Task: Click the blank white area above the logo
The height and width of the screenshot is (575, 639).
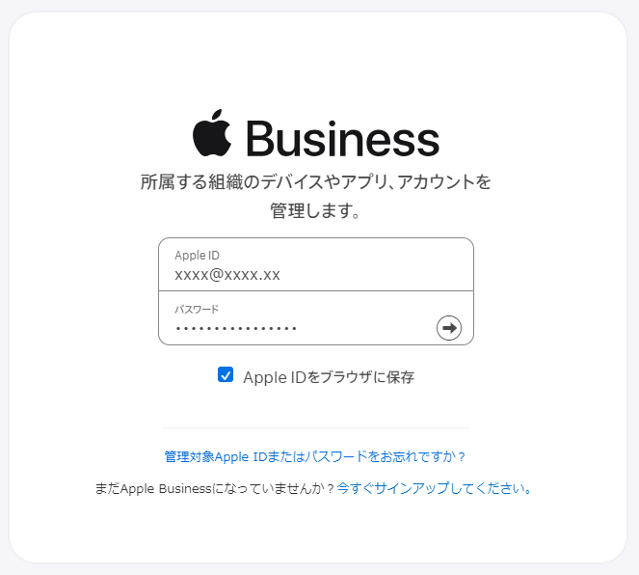Action: pos(318,61)
